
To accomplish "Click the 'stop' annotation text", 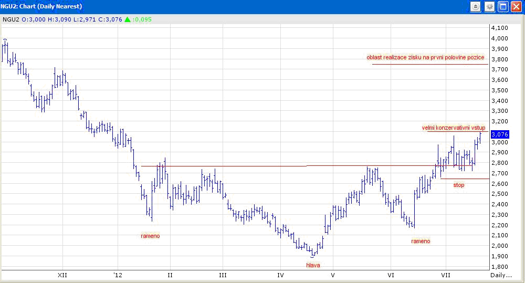I will pos(459,185).
